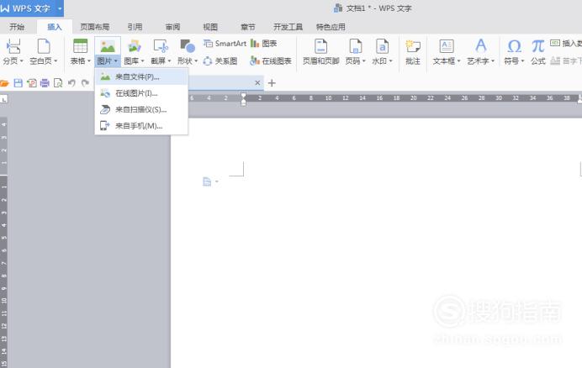Expand the 水印 dropdown arrow
This screenshot has height=368, width=582.
click(x=390, y=60)
